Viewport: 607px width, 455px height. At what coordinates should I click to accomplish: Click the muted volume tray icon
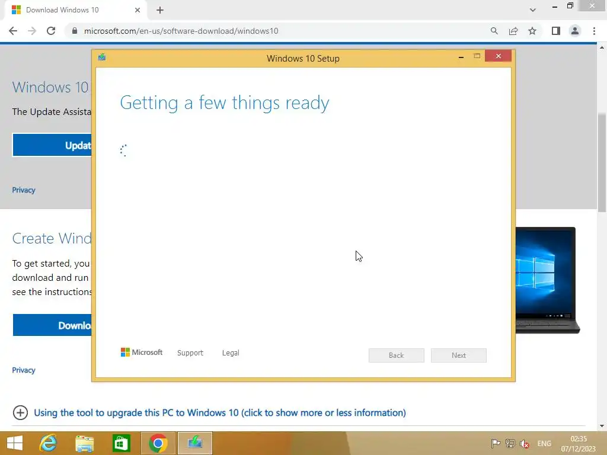525,443
